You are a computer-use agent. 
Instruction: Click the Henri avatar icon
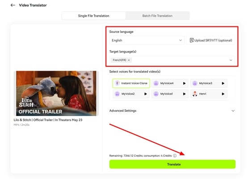(x=195, y=94)
